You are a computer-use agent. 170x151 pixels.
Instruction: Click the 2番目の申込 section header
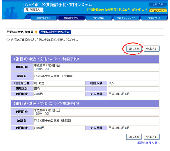[x=85, y=103]
